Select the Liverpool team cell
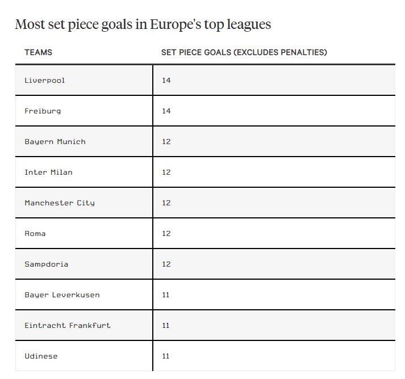The width and height of the screenshot is (405, 379). [45, 81]
